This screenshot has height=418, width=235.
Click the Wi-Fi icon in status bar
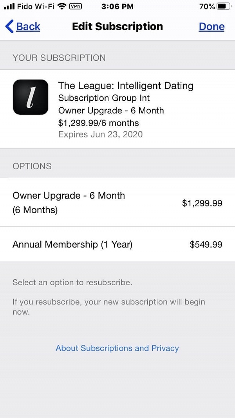coord(61,6)
